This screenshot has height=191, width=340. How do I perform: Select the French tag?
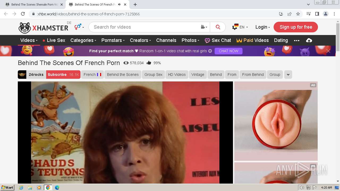pyautogui.click(x=92, y=75)
